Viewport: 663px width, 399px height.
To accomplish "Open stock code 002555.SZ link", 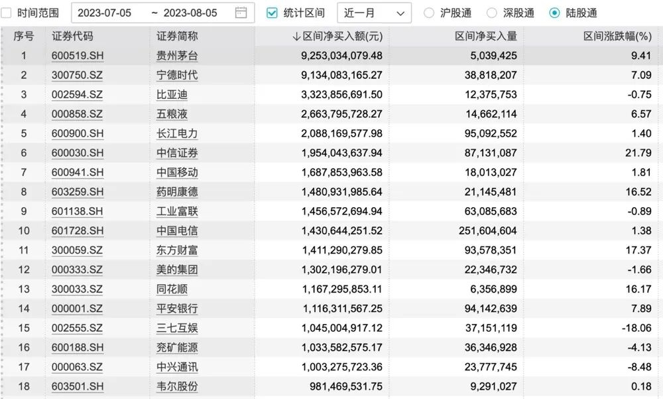I will (x=77, y=328).
